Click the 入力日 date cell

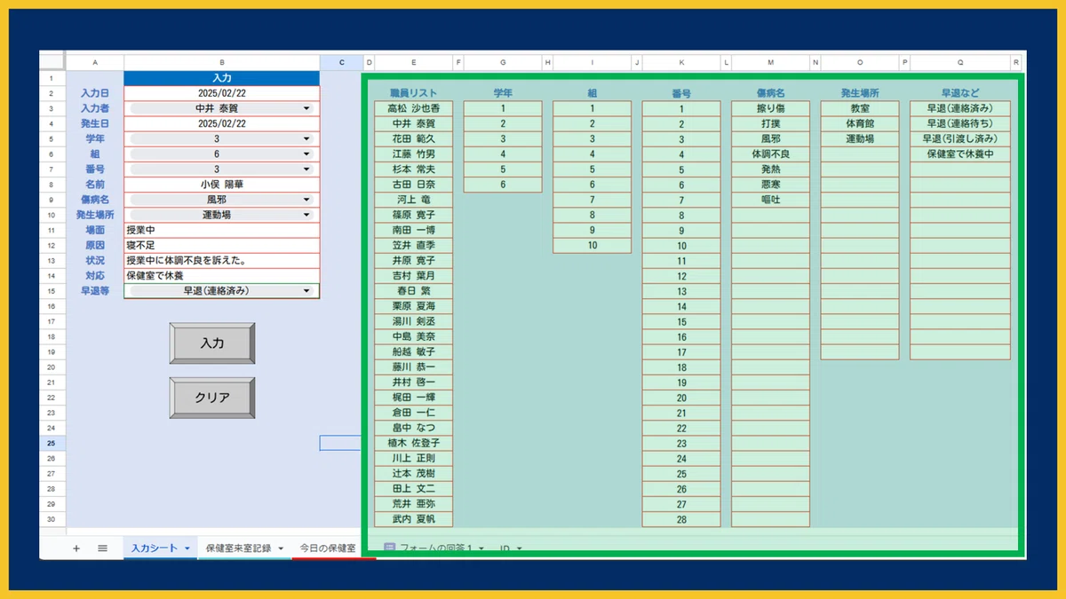click(221, 93)
